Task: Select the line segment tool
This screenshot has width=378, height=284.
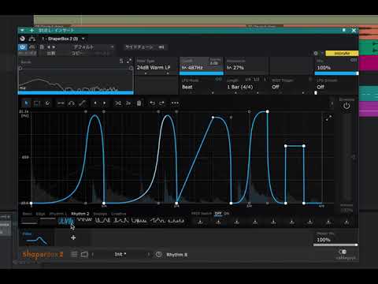Action: click(61, 103)
